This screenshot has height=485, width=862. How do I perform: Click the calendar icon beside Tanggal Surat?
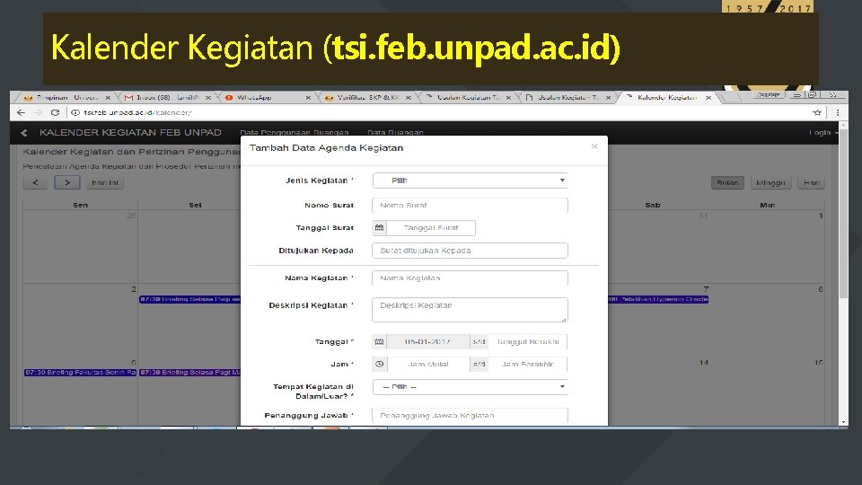(379, 227)
